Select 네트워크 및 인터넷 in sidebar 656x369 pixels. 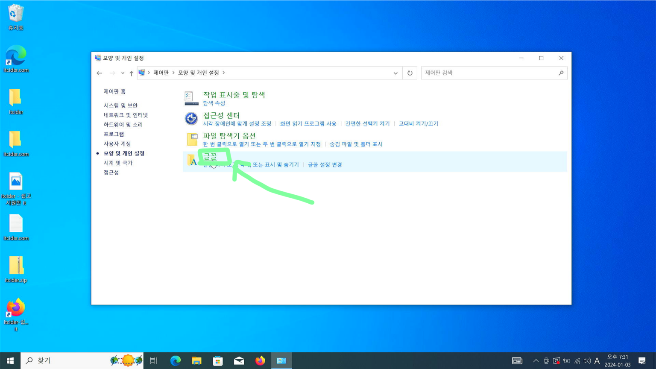[x=126, y=115]
